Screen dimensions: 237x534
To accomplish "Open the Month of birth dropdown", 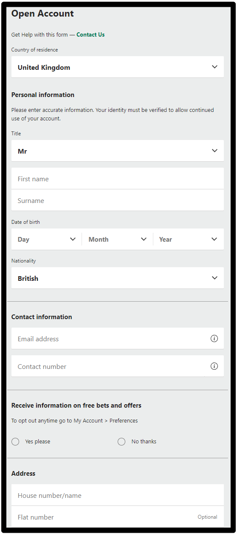I will [x=118, y=239].
